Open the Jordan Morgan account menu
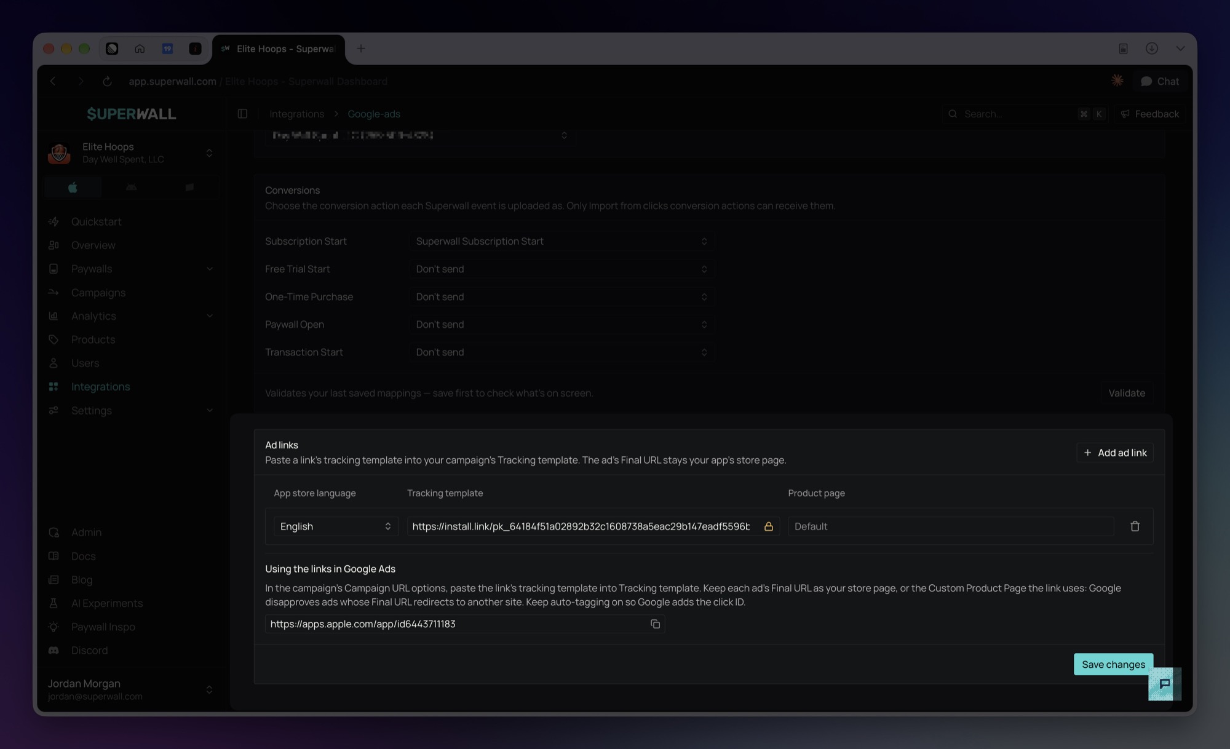1230x749 pixels. (x=130, y=689)
